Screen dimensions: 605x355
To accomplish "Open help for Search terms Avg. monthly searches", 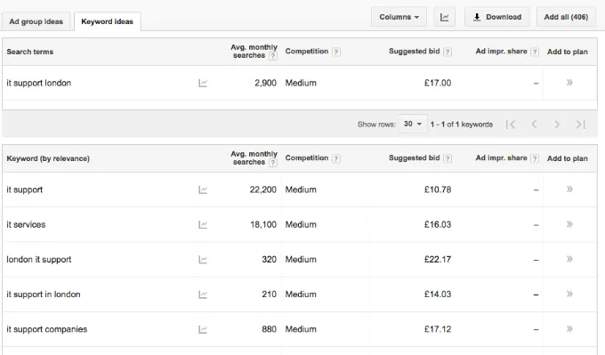I will click(273, 56).
